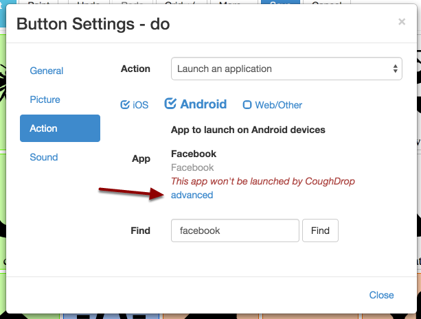Screen dimensions: 421x319
Task: Switch to the Picture tab
Action: [45, 99]
